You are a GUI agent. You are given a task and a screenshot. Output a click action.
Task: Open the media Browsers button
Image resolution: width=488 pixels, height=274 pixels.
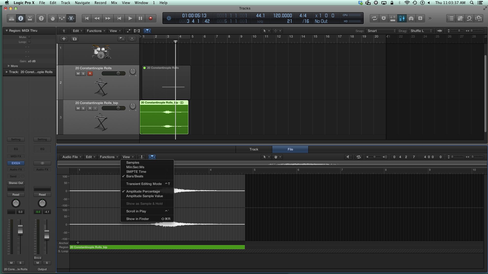coord(479,18)
